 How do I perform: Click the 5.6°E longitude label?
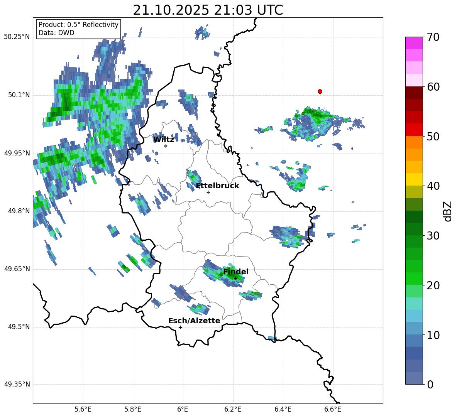83,409
